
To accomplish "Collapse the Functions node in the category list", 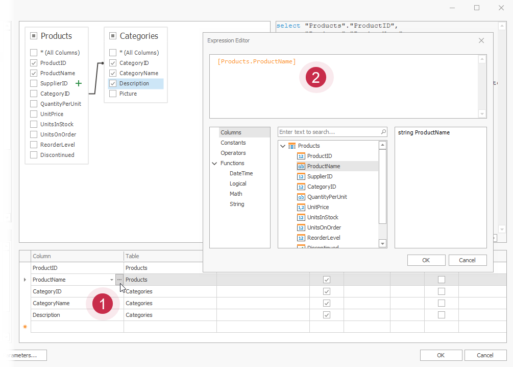I will point(214,163).
